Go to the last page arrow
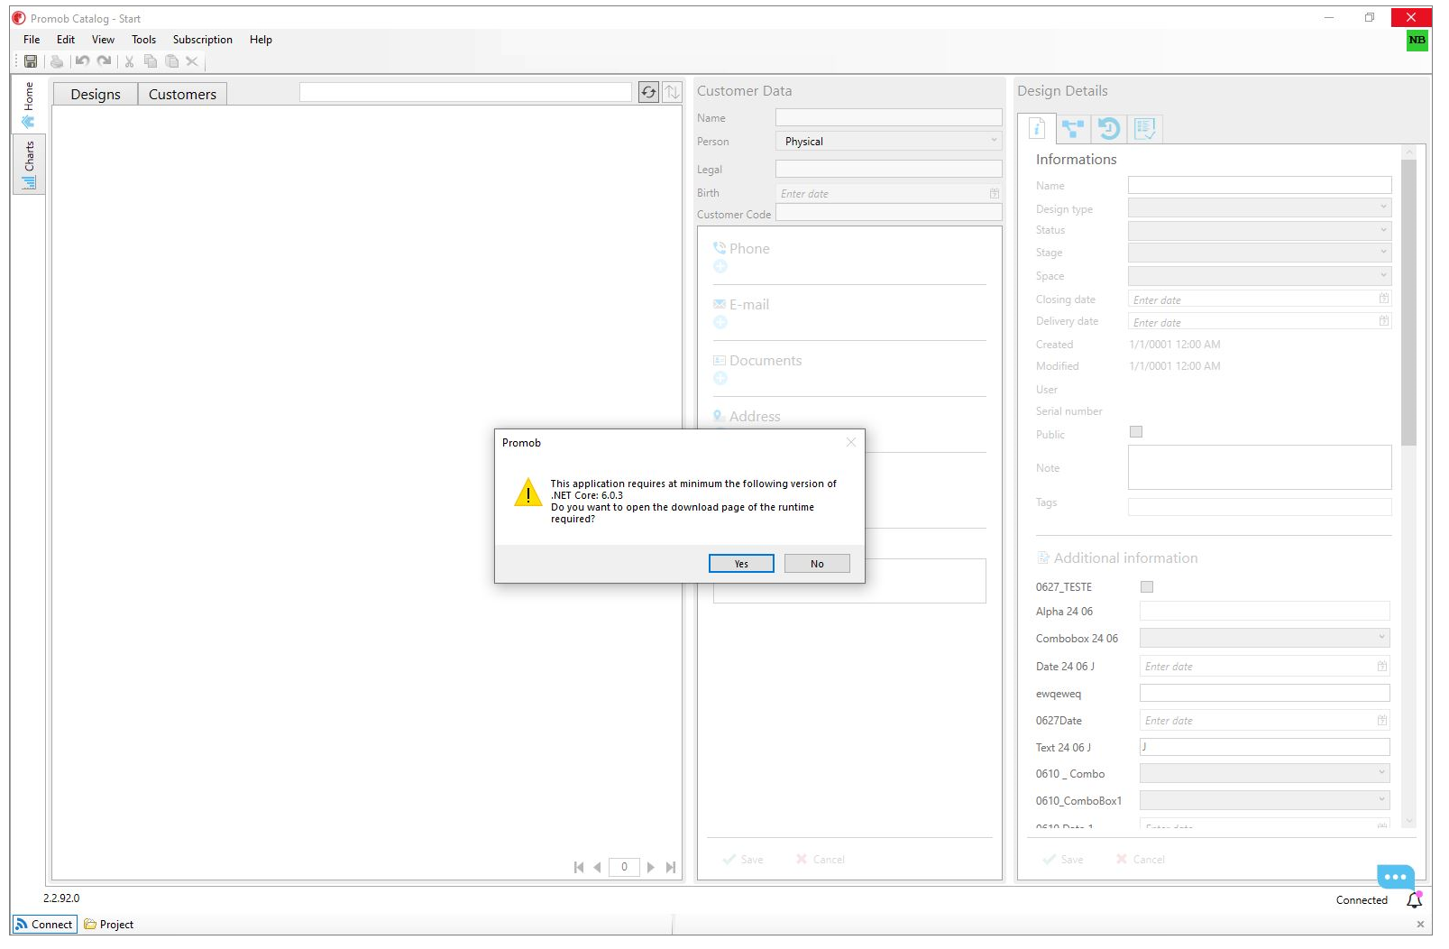This screenshot has height=949, width=1449. (671, 868)
